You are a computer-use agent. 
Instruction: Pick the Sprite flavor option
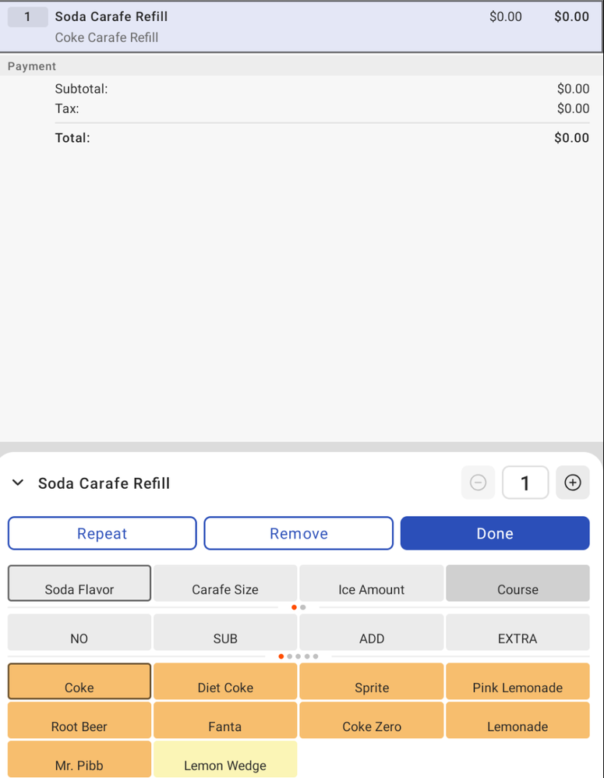tap(372, 681)
